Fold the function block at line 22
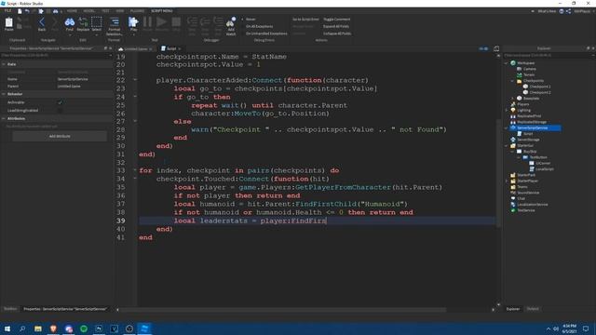The image size is (596, 335). pos(135,80)
